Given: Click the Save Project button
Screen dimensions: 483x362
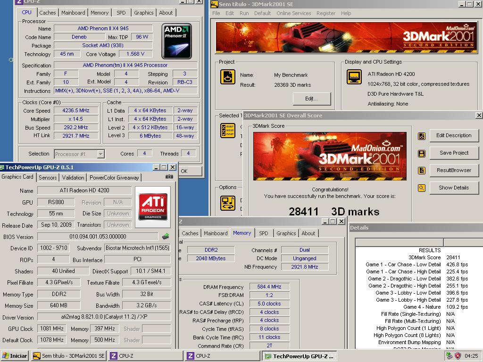Looking at the screenshot, I should tap(454, 153).
